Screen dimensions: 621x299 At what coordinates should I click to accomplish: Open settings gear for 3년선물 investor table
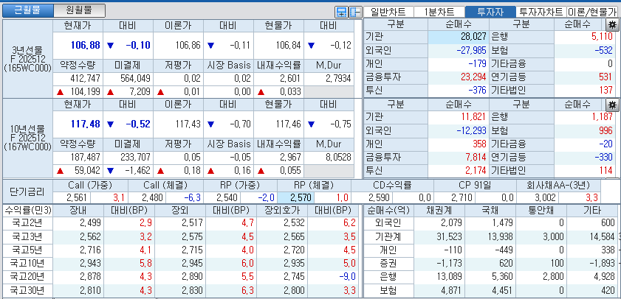pos(613,25)
